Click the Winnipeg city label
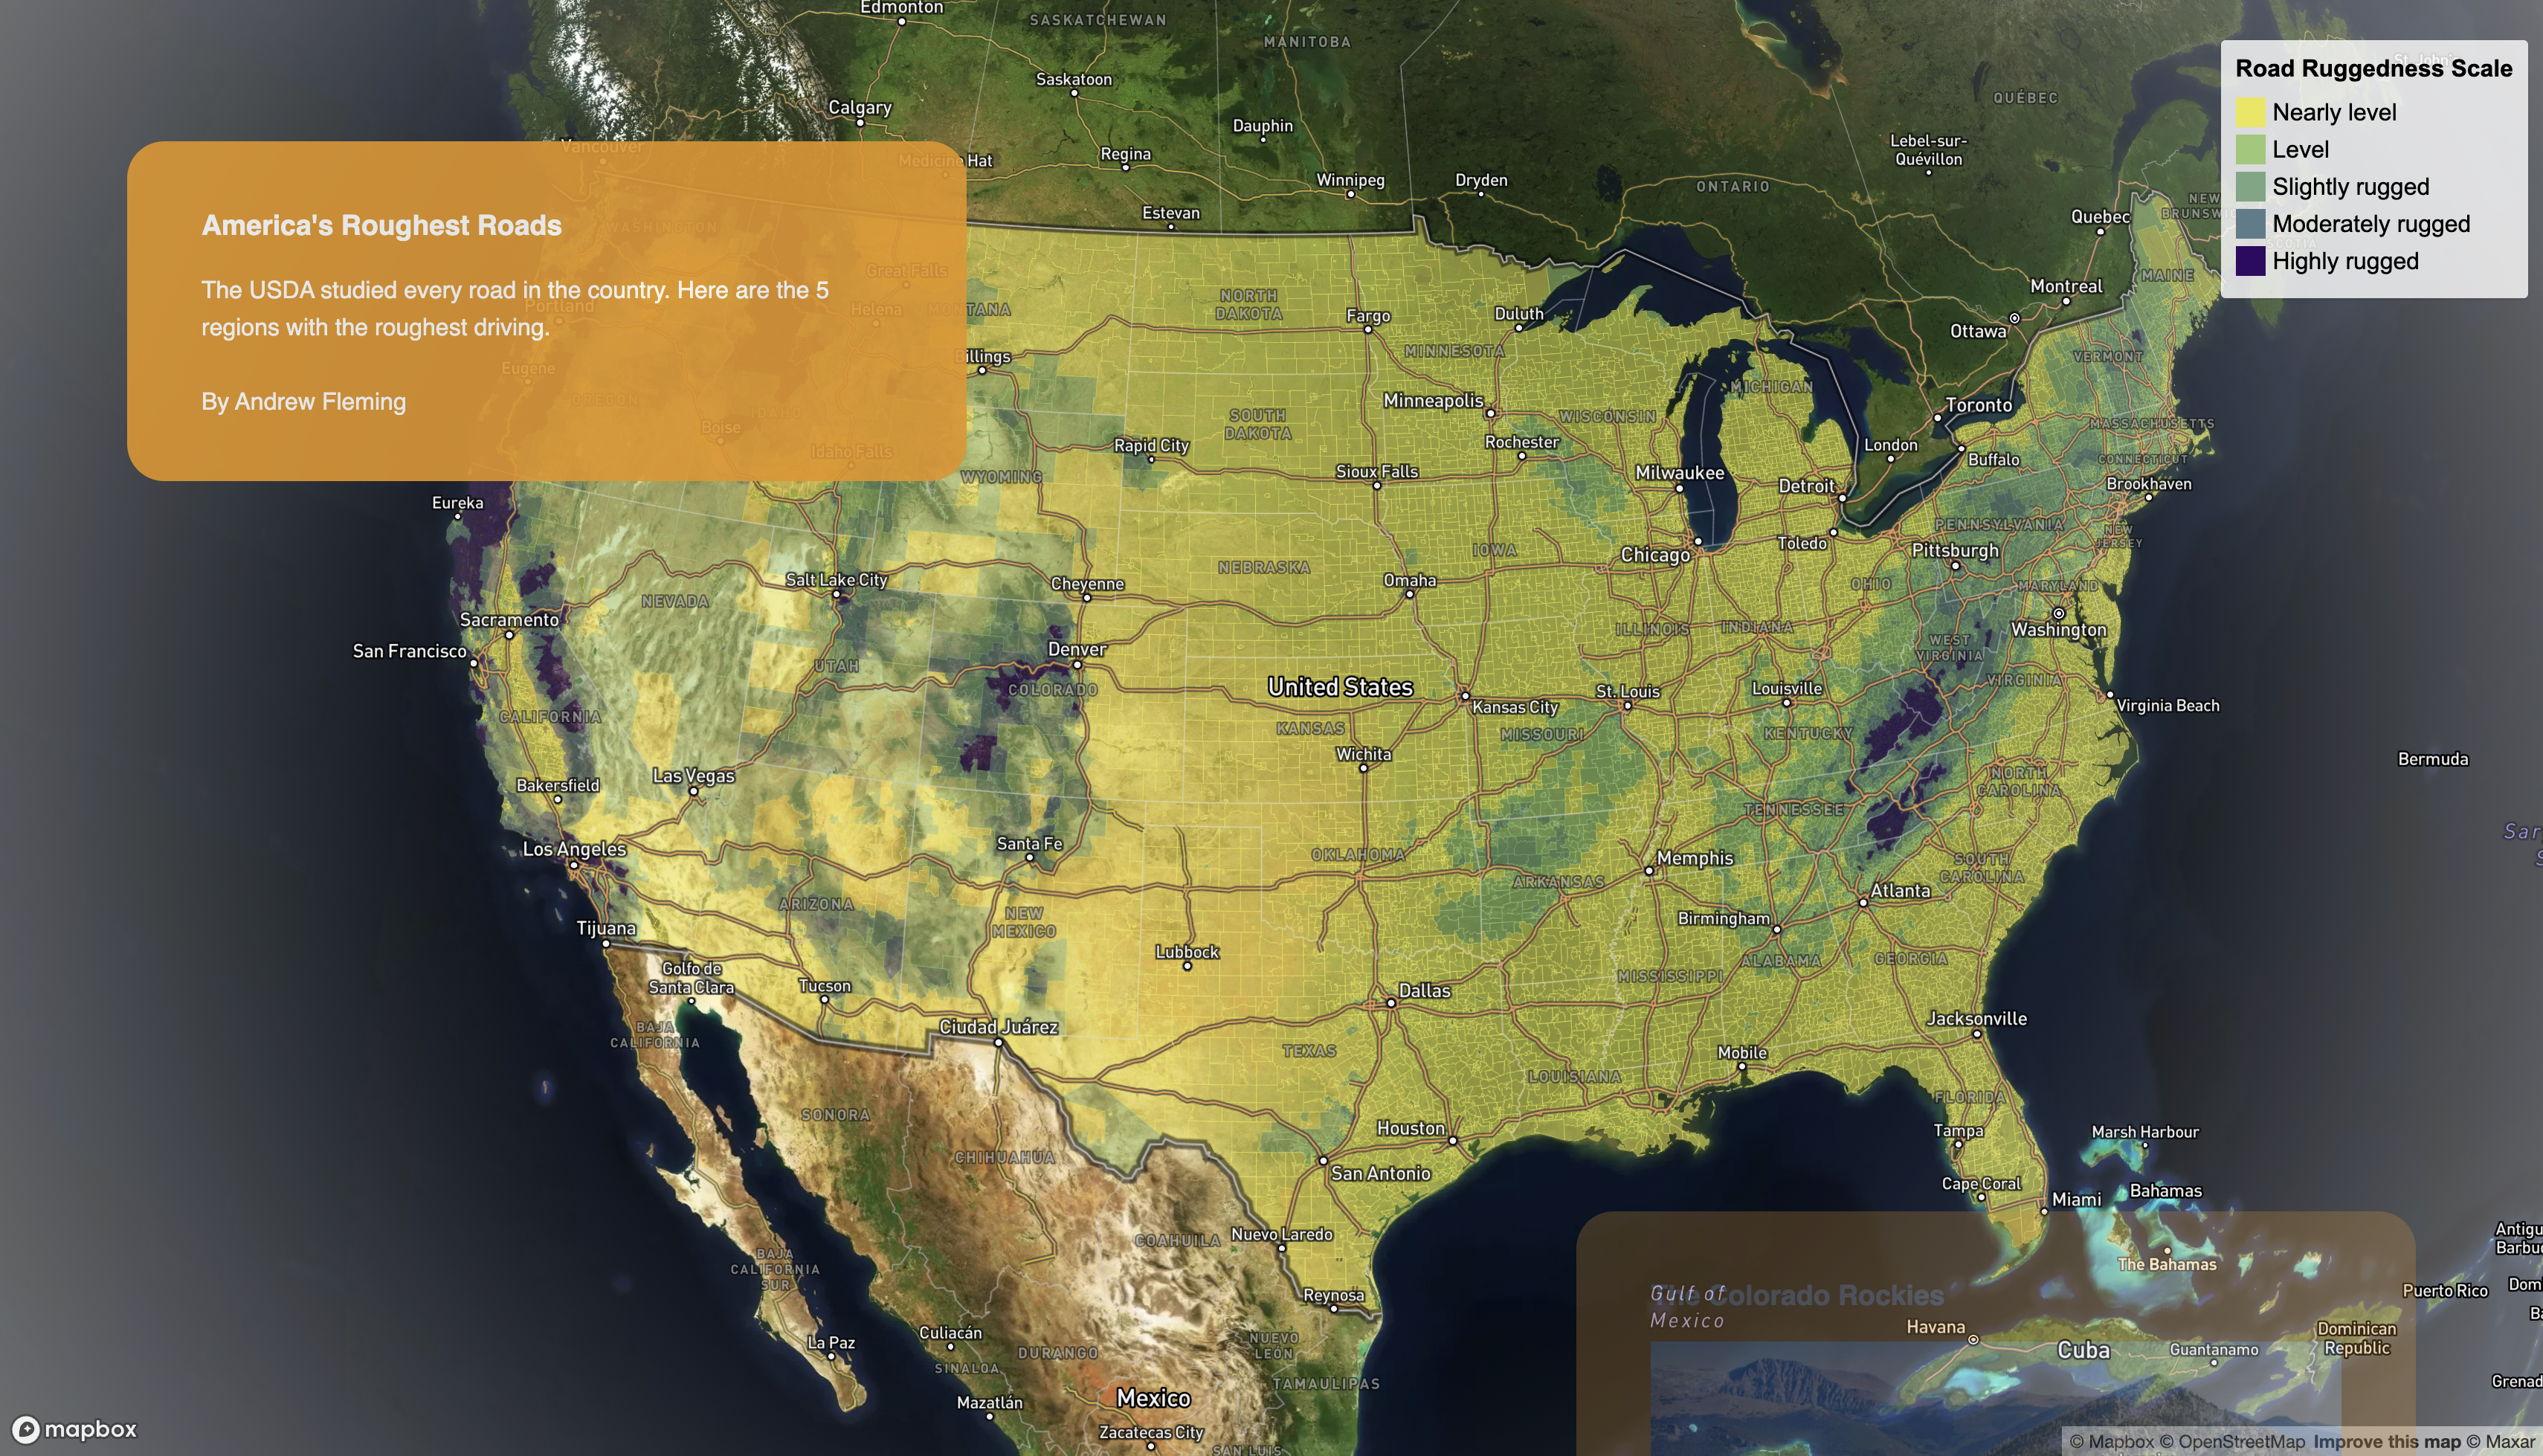Screen dimensions: 2543x1456 [x=1350, y=180]
